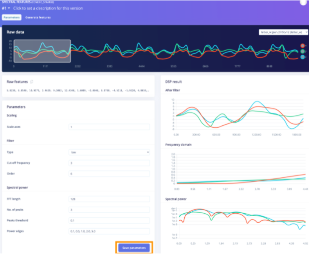Select the Power edges input field
The width and height of the screenshot is (311, 255).
(x=109, y=232)
